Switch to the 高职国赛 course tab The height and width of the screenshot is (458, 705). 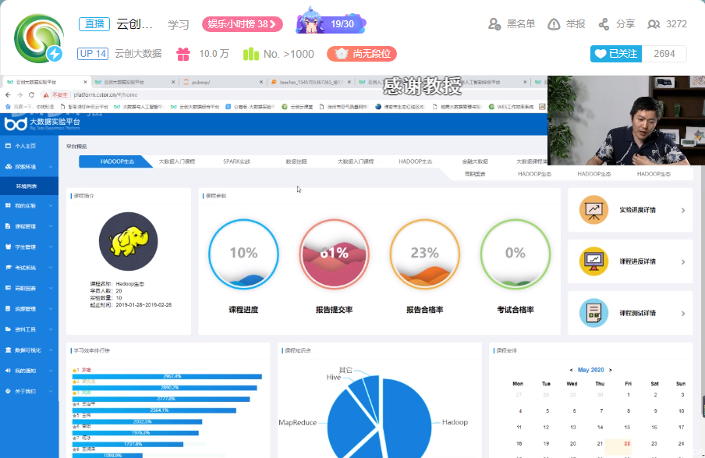coord(475,174)
